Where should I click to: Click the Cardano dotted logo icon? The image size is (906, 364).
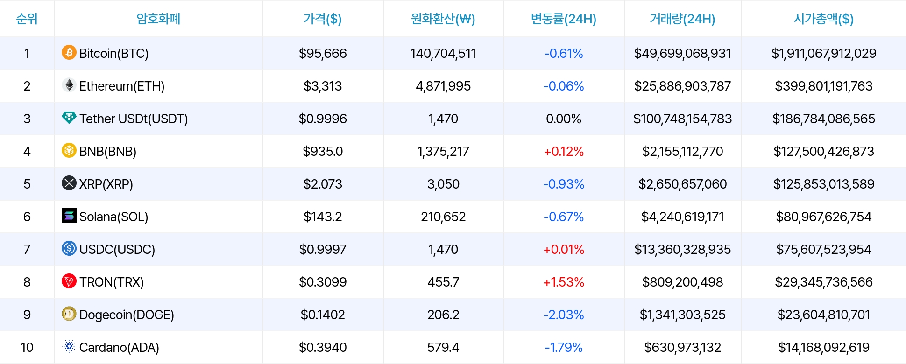pyautogui.click(x=69, y=346)
